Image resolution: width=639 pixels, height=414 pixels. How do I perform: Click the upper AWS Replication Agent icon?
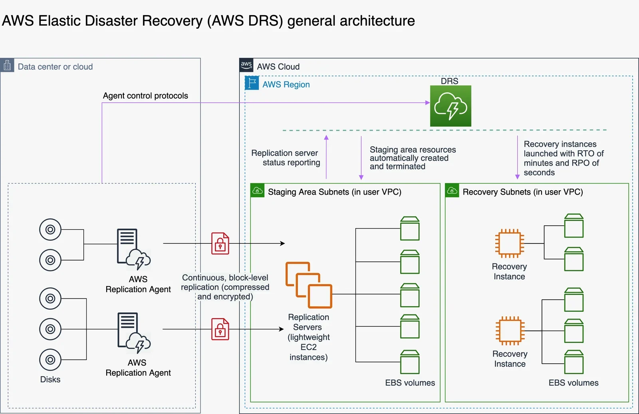pos(133,249)
